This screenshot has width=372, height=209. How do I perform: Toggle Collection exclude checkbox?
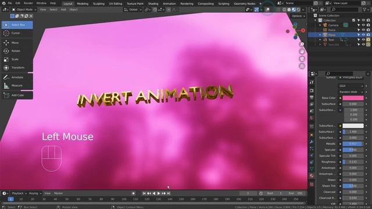click(x=353, y=20)
